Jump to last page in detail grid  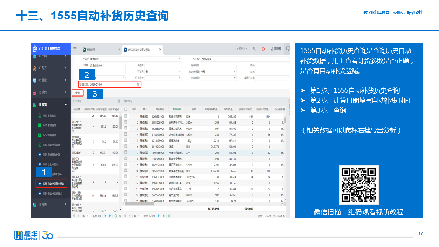coord(164,216)
